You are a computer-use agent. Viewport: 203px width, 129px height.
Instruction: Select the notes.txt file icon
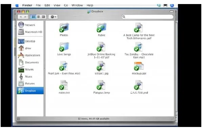coord(64,85)
